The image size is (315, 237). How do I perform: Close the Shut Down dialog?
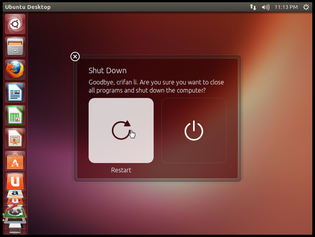(x=75, y=57)
